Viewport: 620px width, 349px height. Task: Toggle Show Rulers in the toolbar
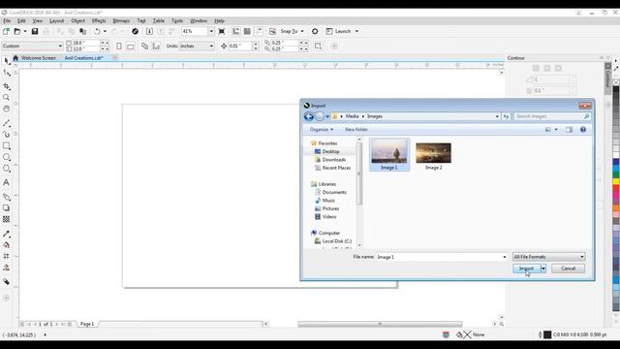pos(235,31)
